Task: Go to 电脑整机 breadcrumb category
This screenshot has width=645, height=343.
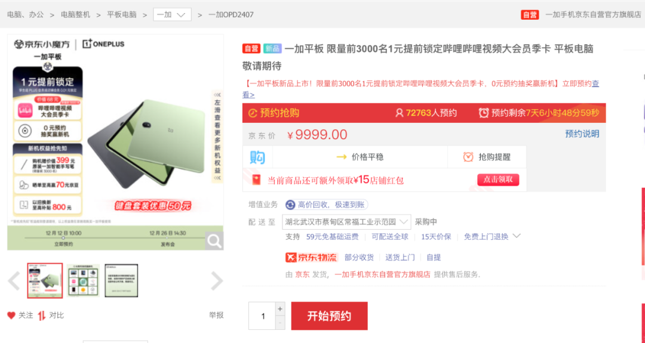Action: [x=75, y=14]
